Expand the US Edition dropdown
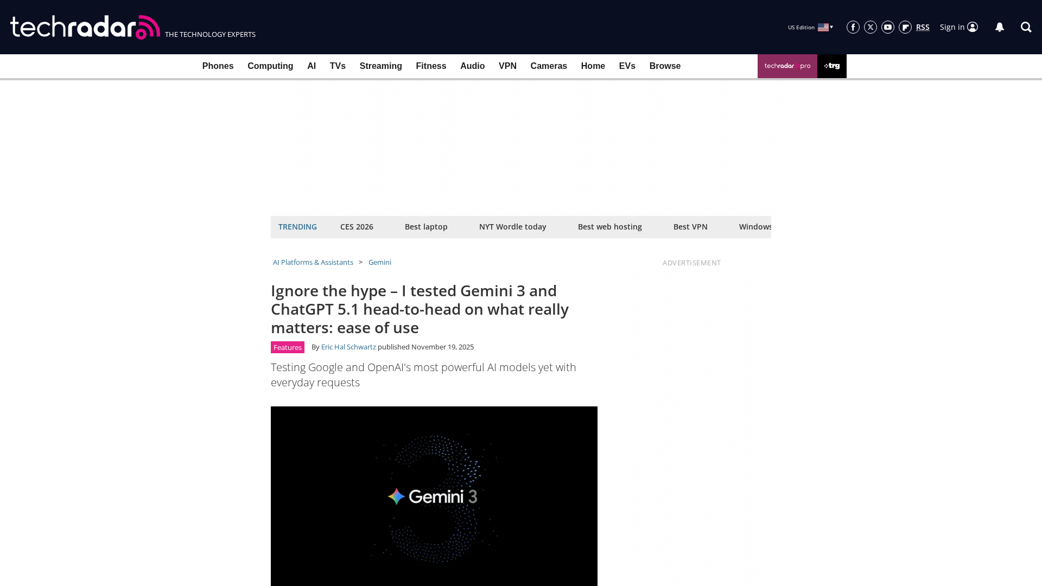The height and width of the screenshot is (586, 1042). (x=810, y=27)
